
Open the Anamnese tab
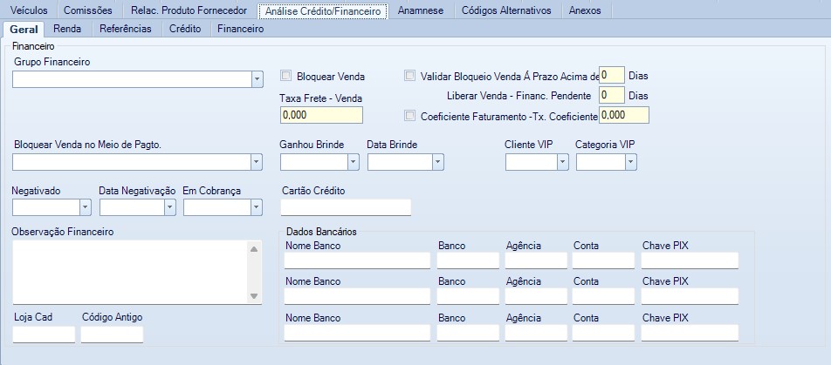click(420, 11)
